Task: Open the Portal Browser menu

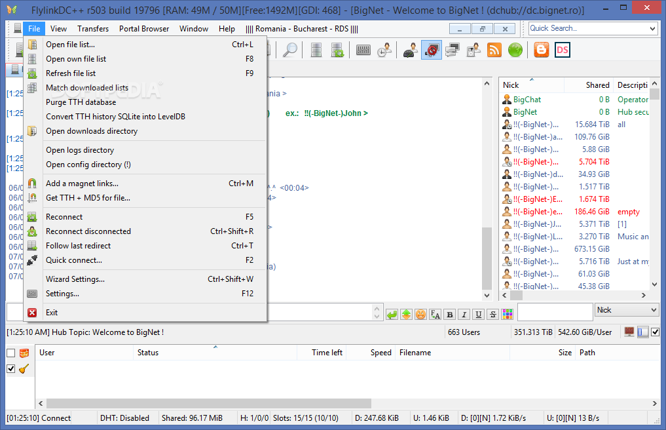Action: point(144,28)
